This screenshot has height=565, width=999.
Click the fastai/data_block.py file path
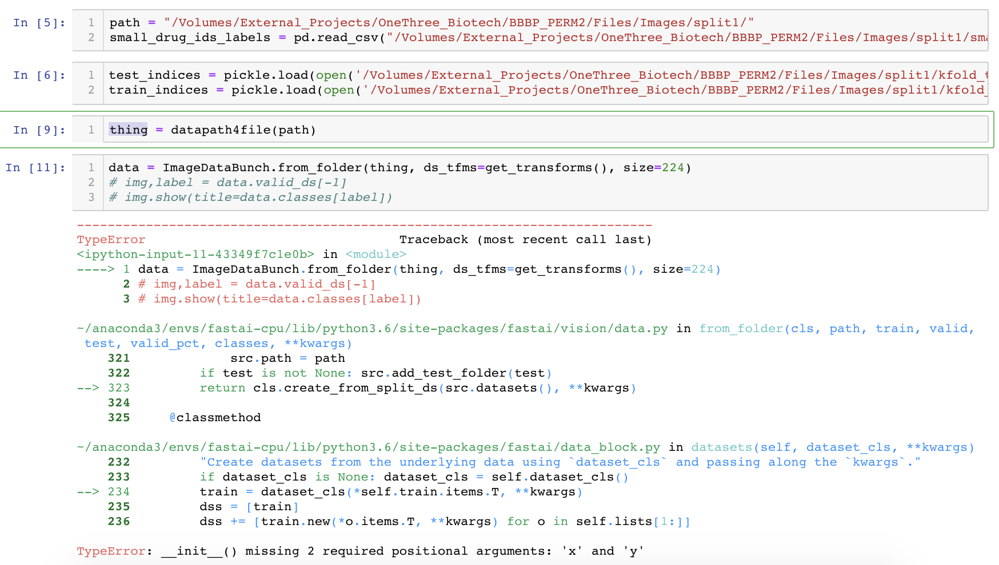point(369,447)
